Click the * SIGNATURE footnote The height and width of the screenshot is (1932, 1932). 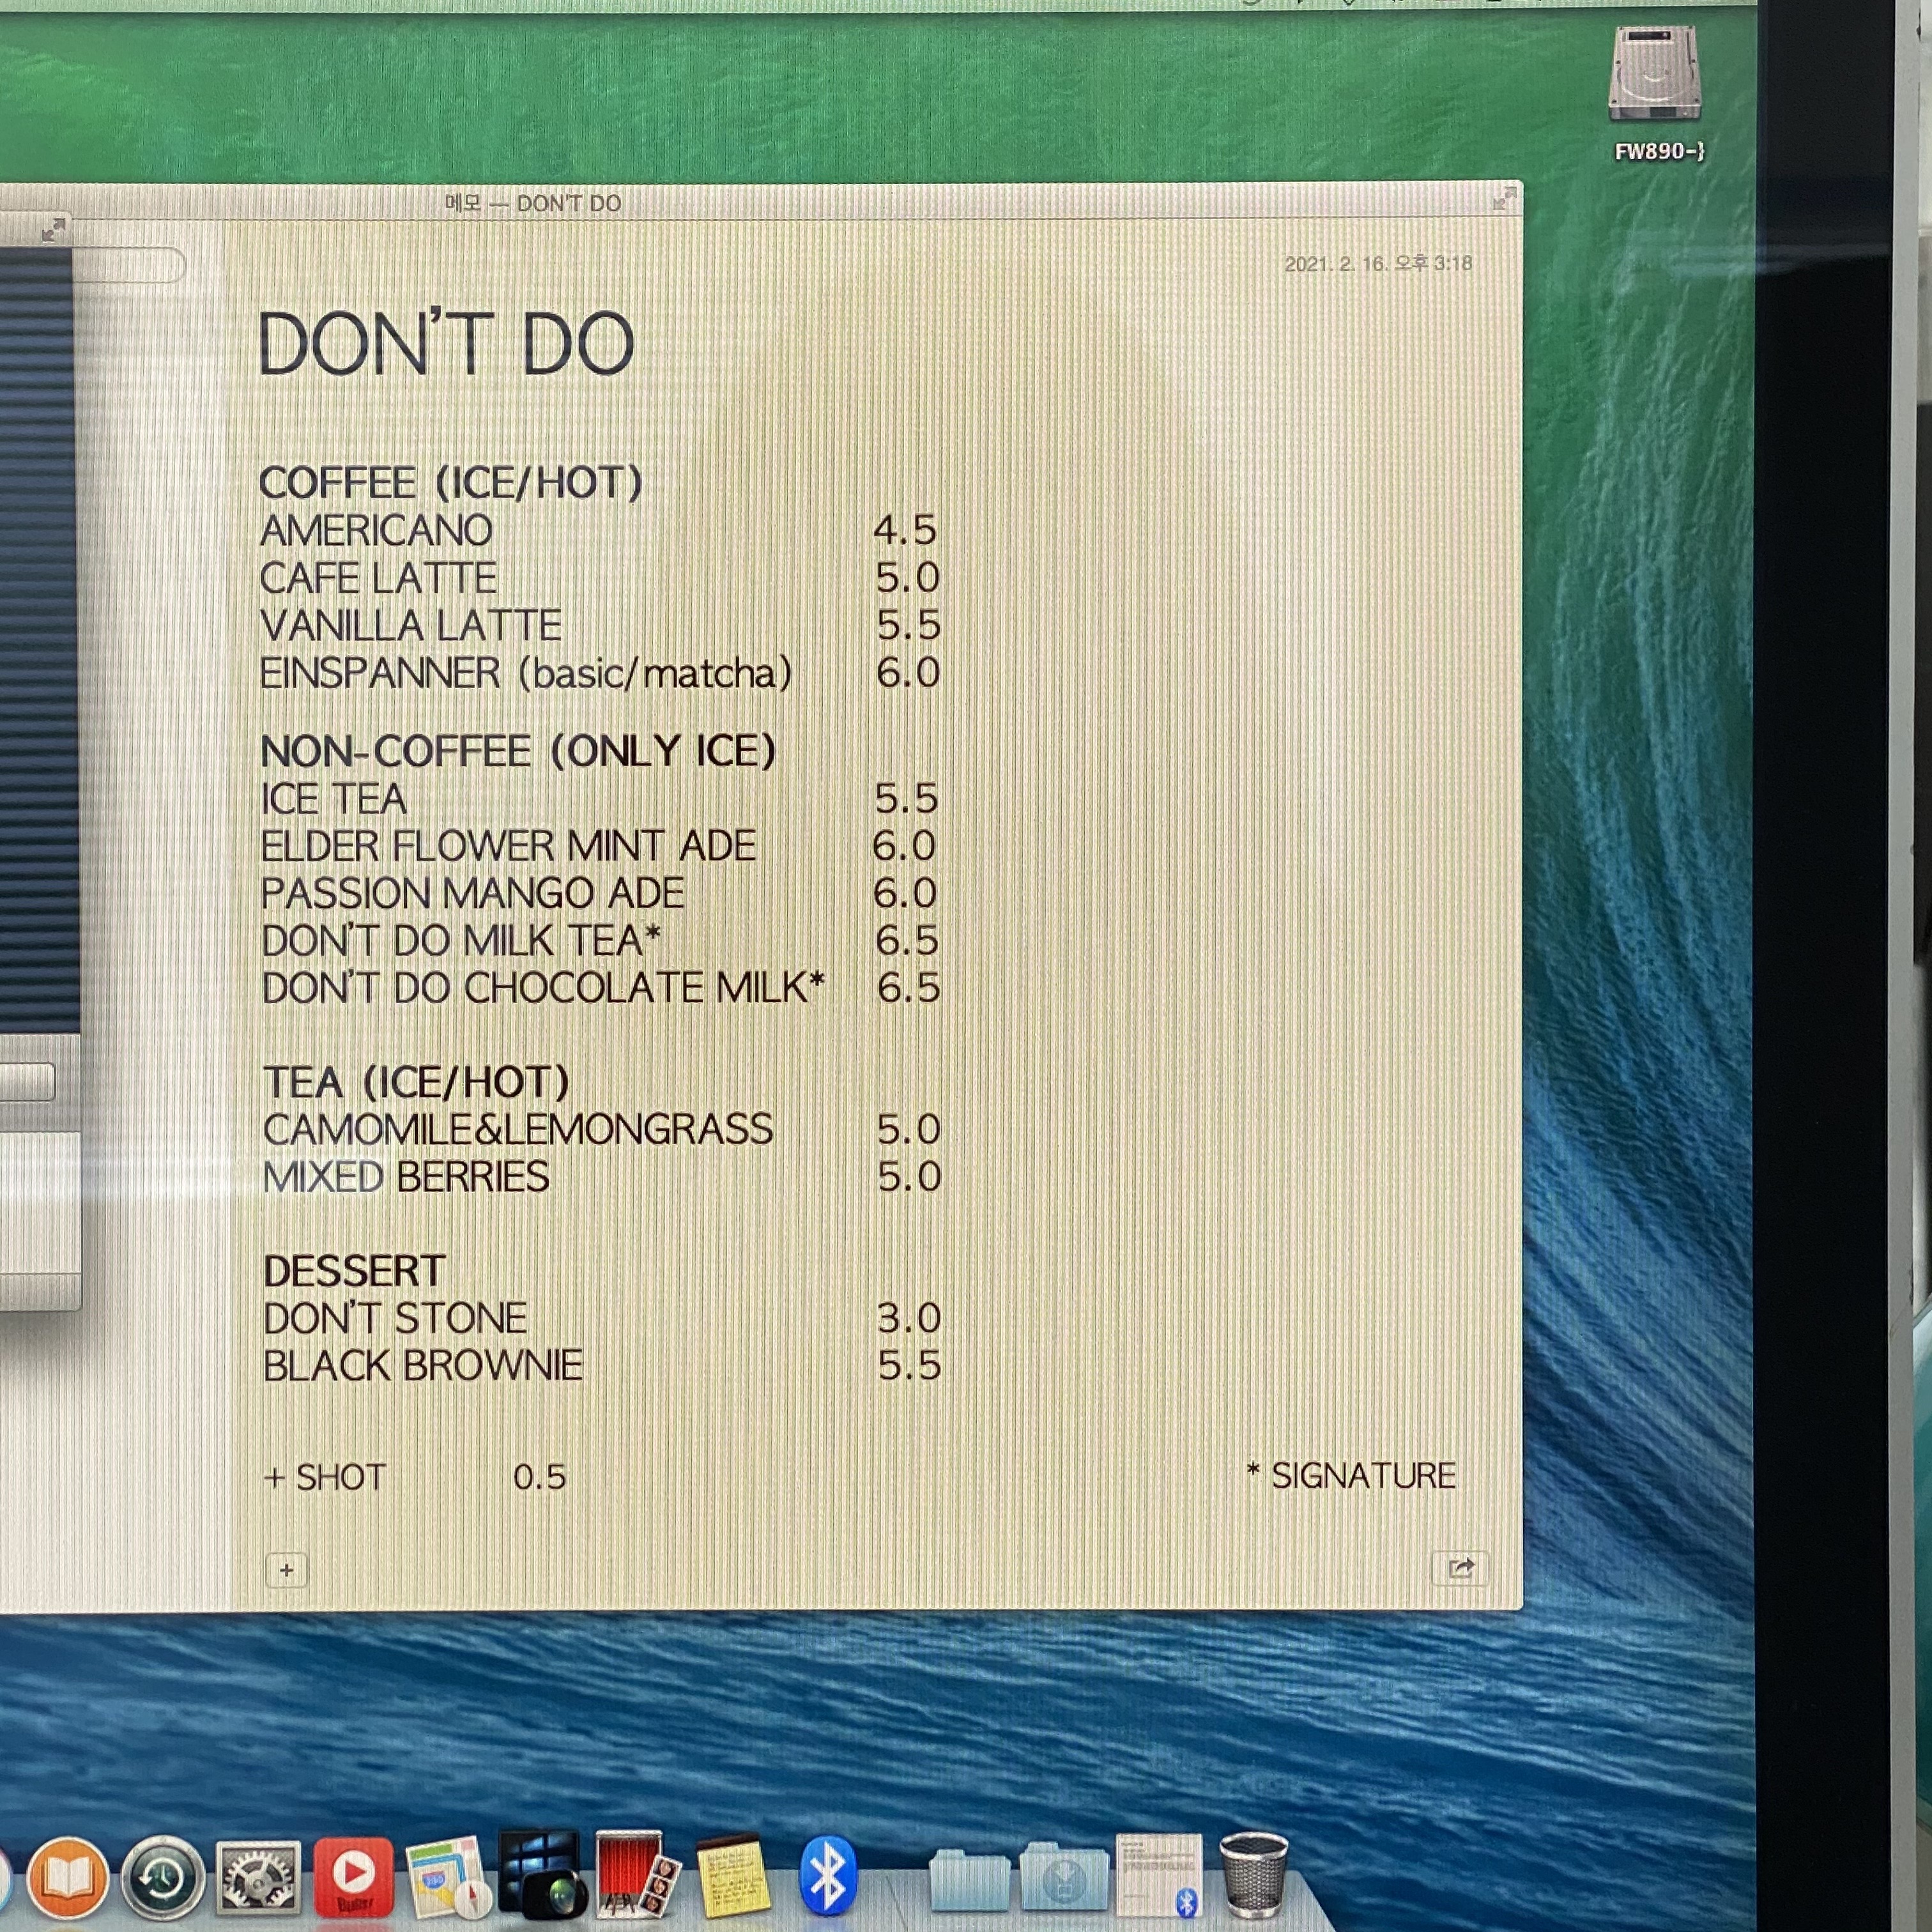pos(1351,1475)
